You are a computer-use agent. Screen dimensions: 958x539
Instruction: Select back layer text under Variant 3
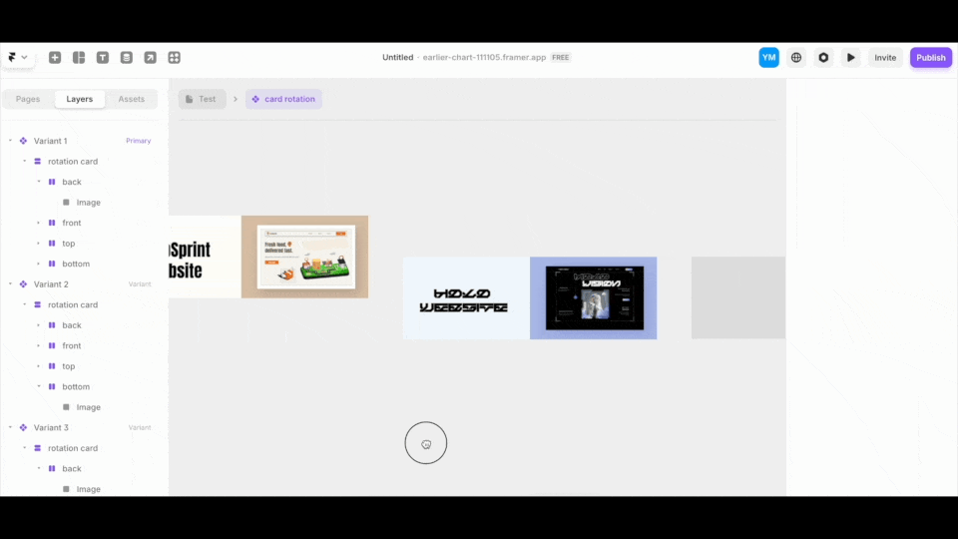point(72,469)
